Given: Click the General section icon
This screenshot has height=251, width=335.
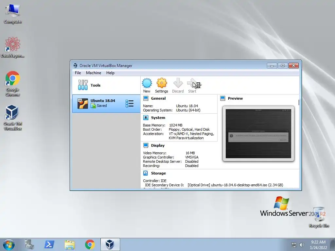Looking at the screenshot, I should (146, 98).
